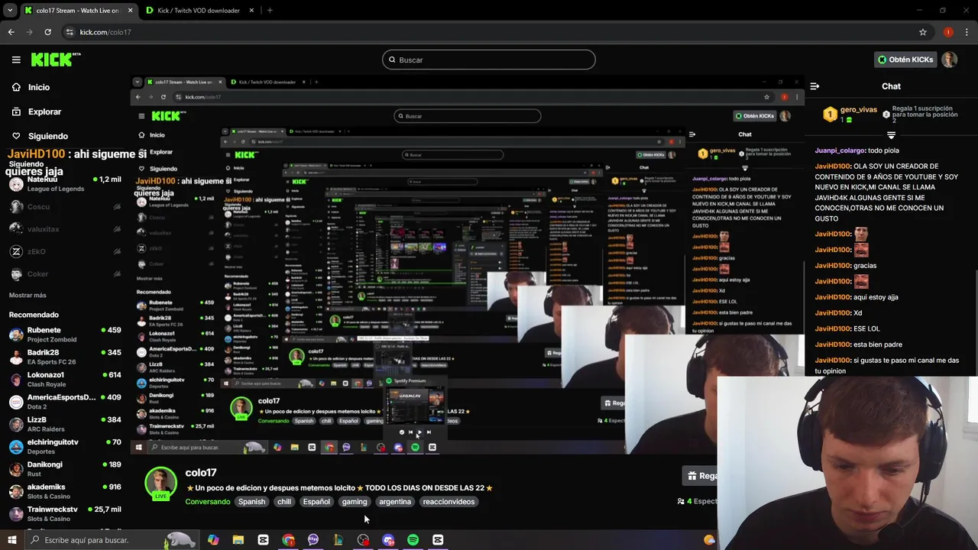Click Rubenete channel avatar in Recomendado
This screenshot has height=550, width=978.
[16, 335]
